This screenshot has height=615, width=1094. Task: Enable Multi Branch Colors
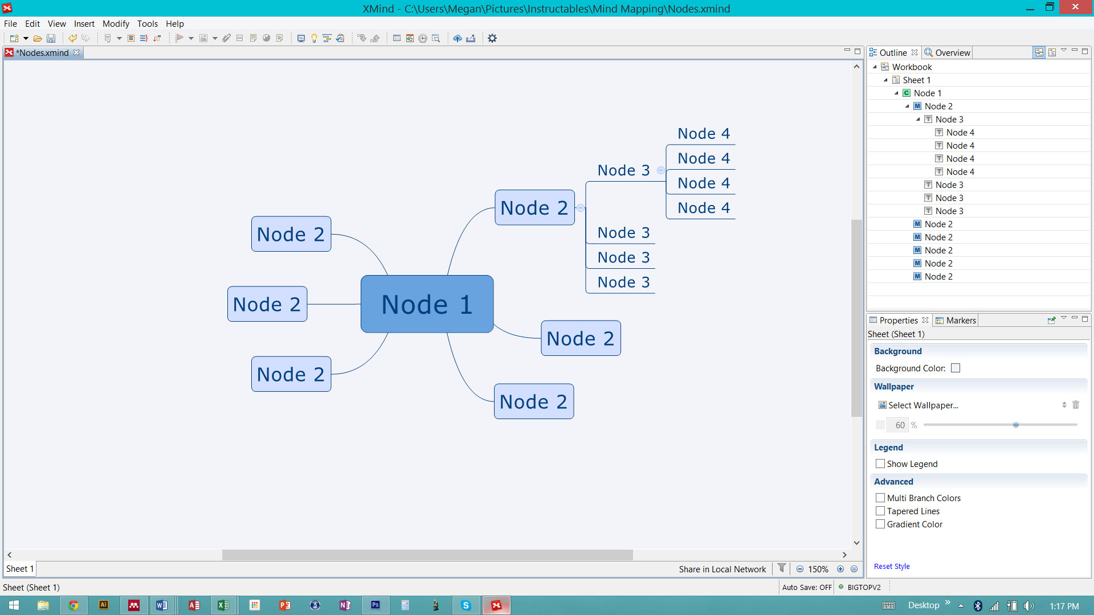[x=880, y=498]
